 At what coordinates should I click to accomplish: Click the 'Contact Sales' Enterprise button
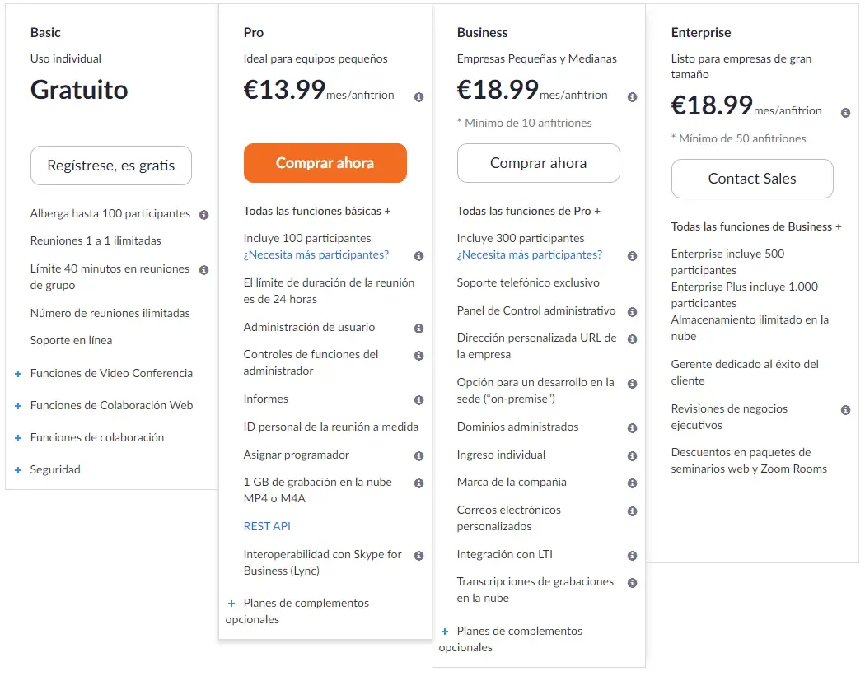click(x=752, y=179)
